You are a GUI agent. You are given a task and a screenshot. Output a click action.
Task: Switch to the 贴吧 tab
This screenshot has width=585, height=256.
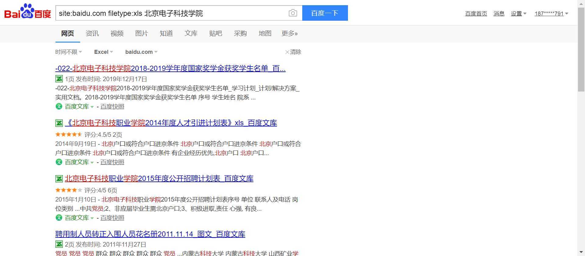(x=216, y=33)
